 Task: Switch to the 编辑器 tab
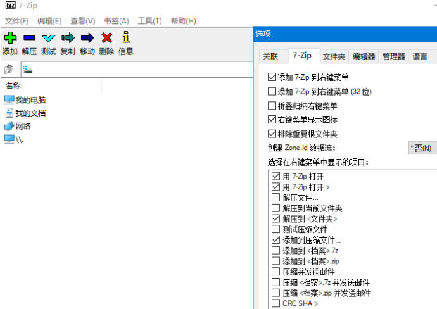pyautogui.click(x=364, y=56)
